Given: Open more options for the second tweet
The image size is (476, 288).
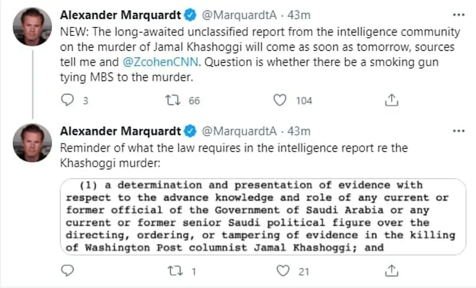Looking at the screenshot, I should coord(459,130).
